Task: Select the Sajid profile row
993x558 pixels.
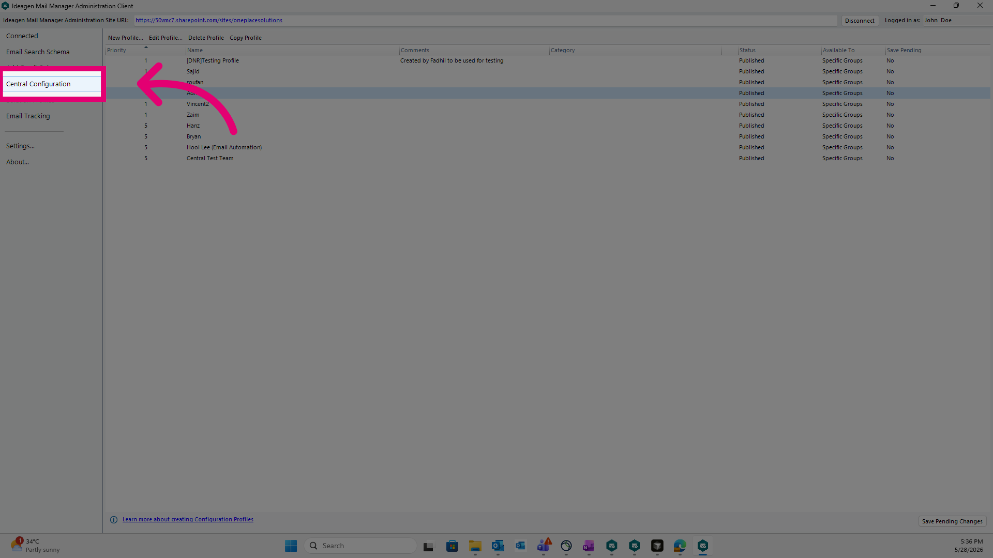Action: click(x=548, y=71)
